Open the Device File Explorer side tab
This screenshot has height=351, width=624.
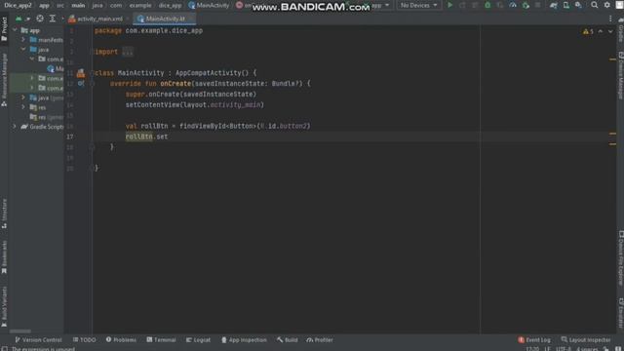coord(620,257)
